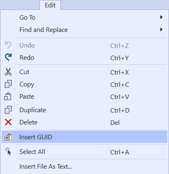
Task: Choose Insert GUID from the menu
Action: coord(85,137)
